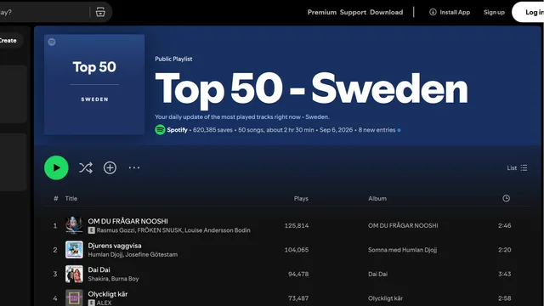Screen dimensions: 544x306
Task: Sort by Plays column header
Action: tap(301, 198)
